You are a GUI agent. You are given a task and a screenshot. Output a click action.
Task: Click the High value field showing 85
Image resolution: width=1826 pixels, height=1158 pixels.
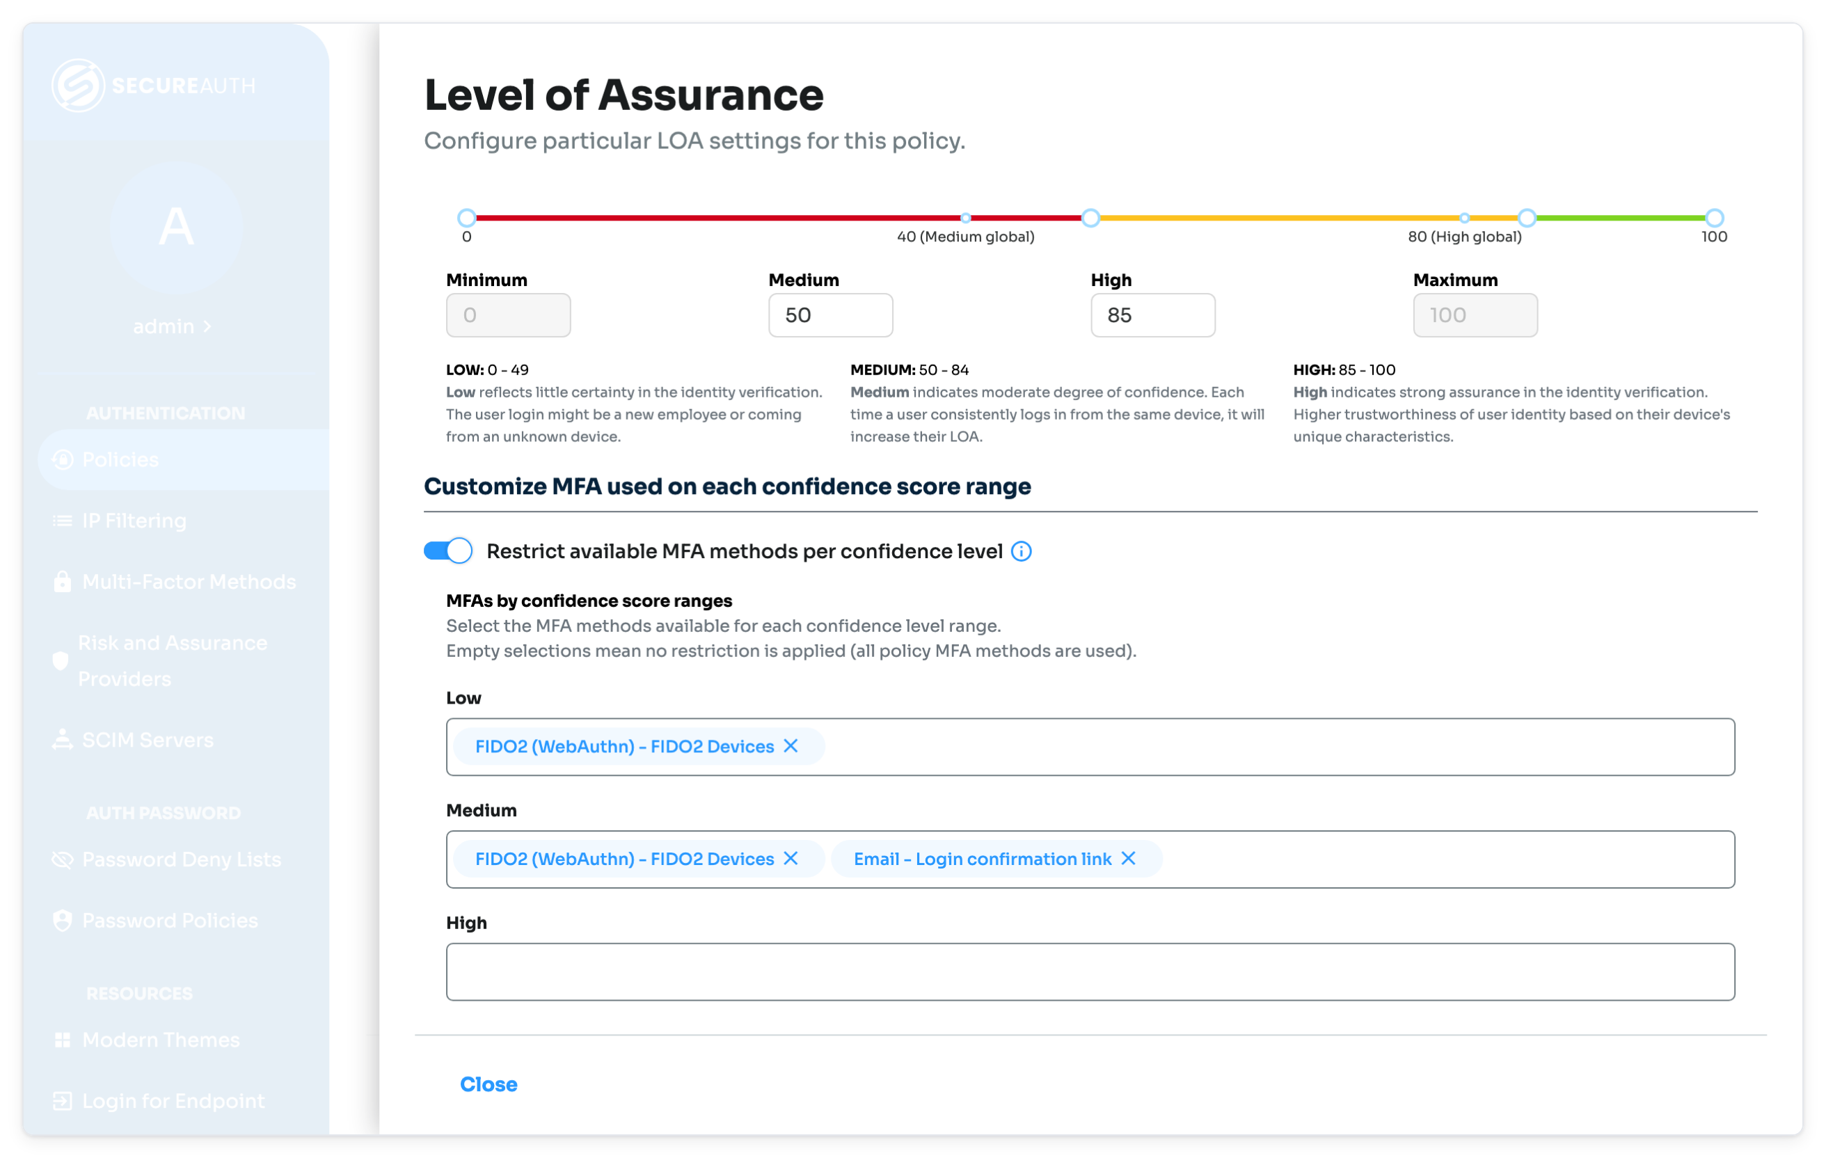tap(1153, 315)
